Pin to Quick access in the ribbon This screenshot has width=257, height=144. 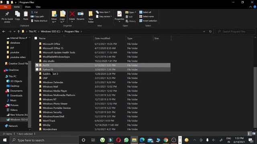pos(7,17)
